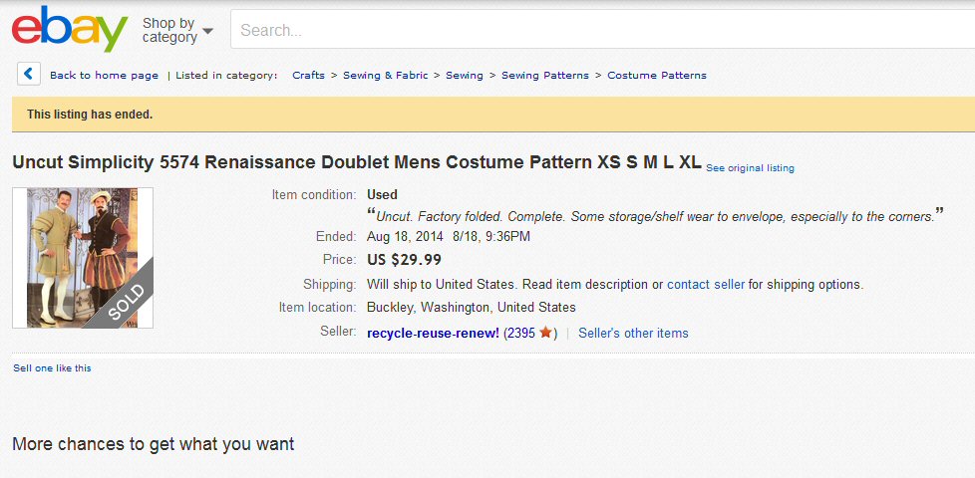Click Sell one like this link
Image resolution: width=975 pixels, height=478 pixels.
[x=52, y=368]
